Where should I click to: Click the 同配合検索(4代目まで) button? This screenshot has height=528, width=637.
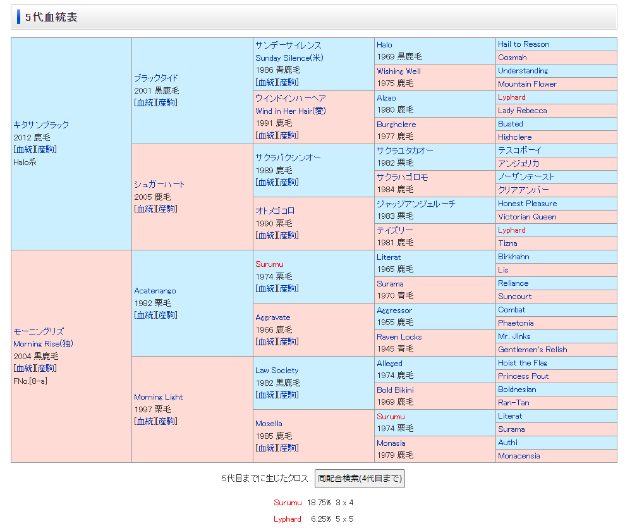pos(359,479)
